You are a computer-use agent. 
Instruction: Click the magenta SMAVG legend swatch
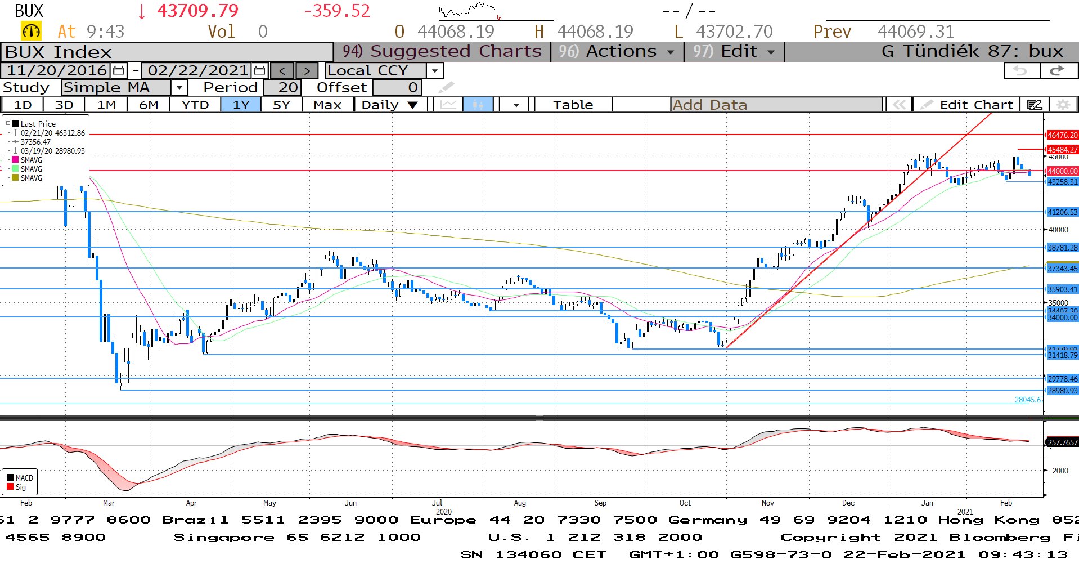[x=15, y=160]
